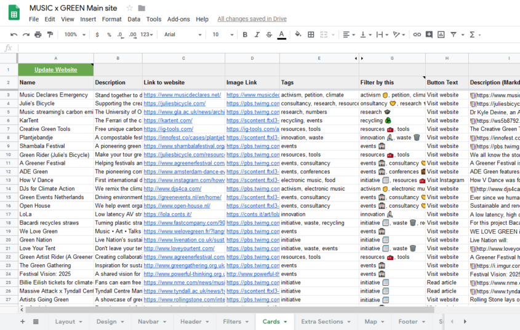This screenshot has width=520, height=330.
Task: Open the kartent.com link
Action: (168, 120)
